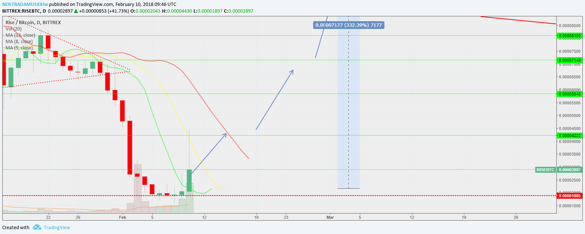
Task: Click the 0.00006500 price axis label
Action: tap(570, 77)
